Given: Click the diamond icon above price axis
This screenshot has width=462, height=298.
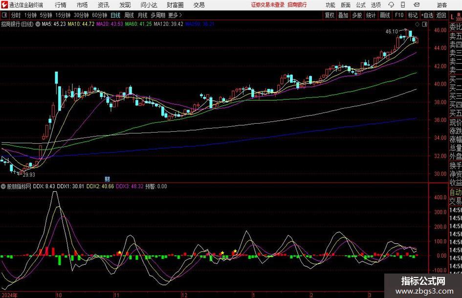Looking at the screenshot, I should click(x=417, y=24).
